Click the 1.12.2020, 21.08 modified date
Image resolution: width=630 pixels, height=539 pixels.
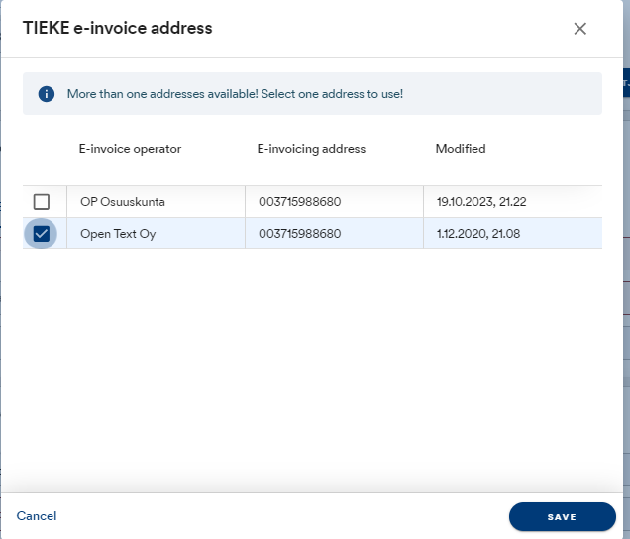pyautogui.click(x=479, y=234)
